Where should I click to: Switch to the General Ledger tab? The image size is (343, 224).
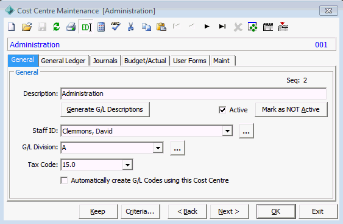click(x=63, y=61)
